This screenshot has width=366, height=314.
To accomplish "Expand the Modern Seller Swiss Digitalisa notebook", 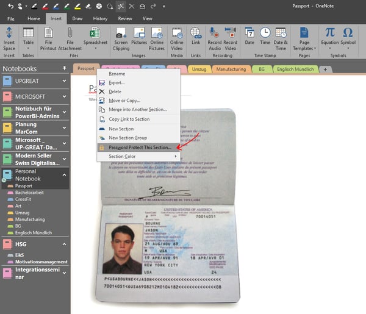I will tap(64, 159).
